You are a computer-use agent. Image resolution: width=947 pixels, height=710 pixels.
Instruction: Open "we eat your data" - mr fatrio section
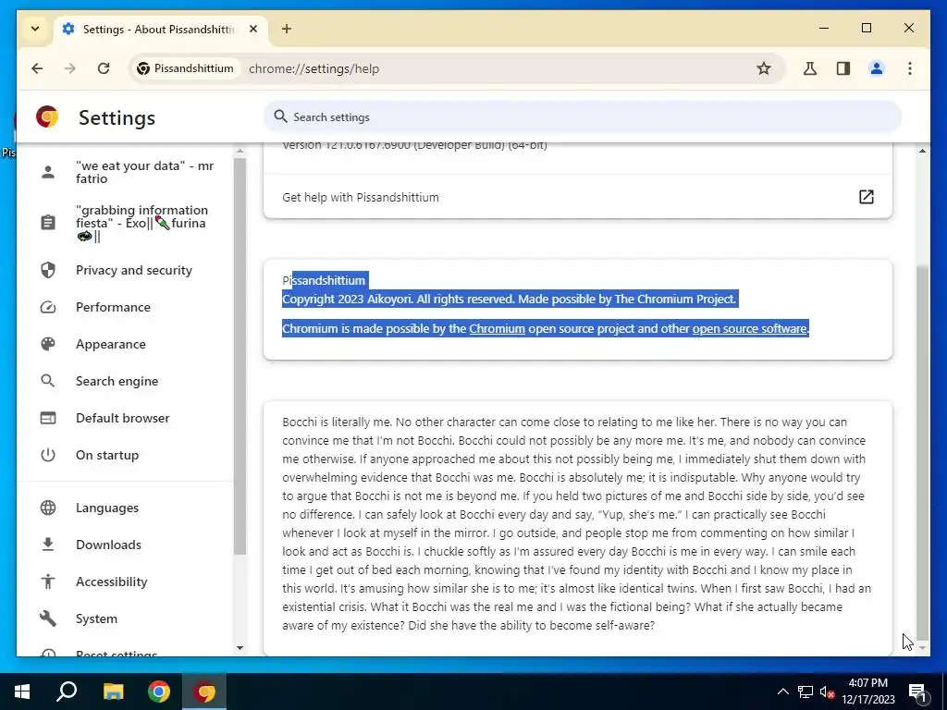[127, 172]
